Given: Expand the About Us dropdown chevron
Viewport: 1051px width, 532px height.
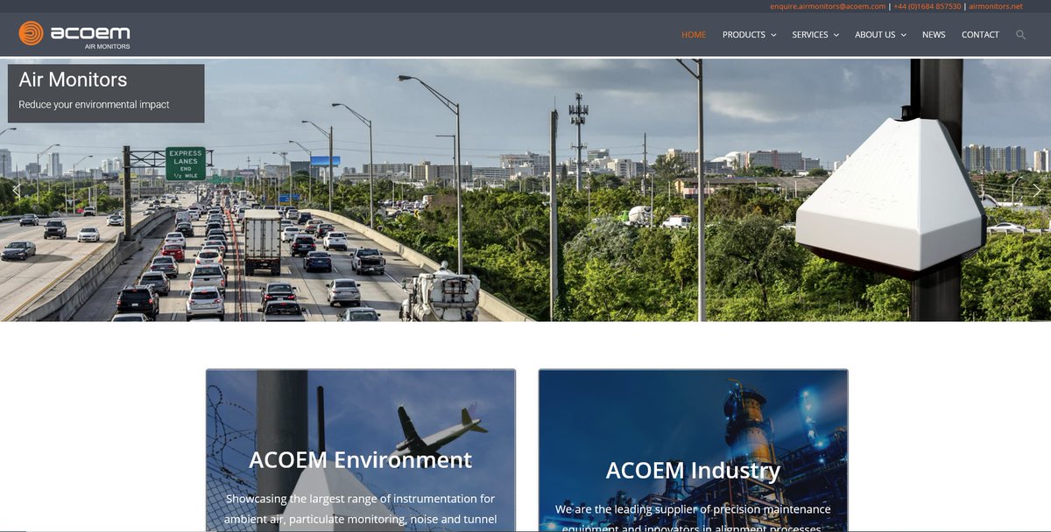Looking at the screenshot, I should tap(903, 35).
